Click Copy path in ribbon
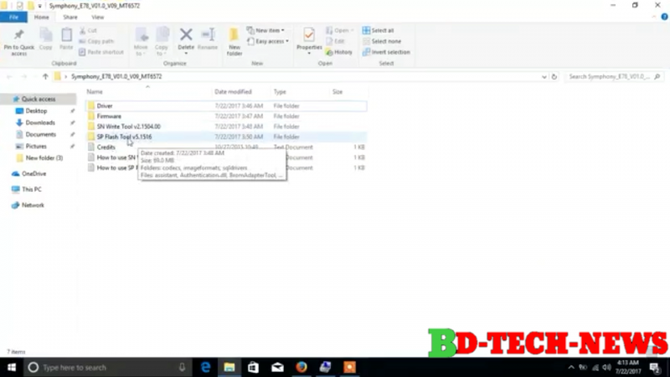The width and height of the screenshot is (670, 377). coord(96,41)
